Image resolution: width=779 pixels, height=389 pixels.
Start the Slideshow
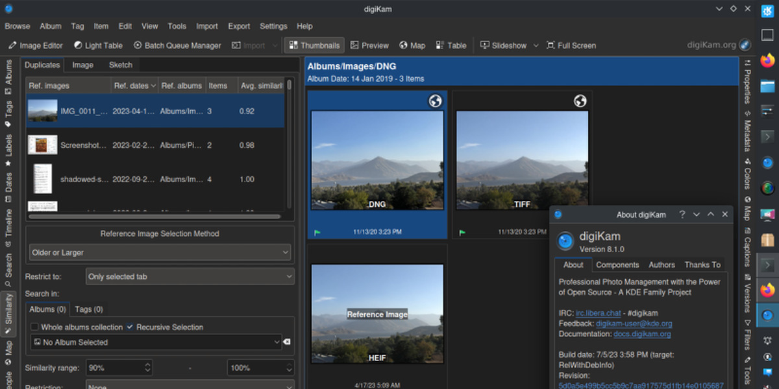pyautogui.click(x=503, y=45)
